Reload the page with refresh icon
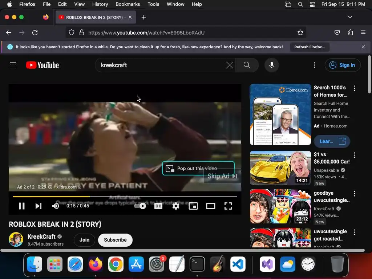Screen dimensions: 372x279 tap(35, 32)
